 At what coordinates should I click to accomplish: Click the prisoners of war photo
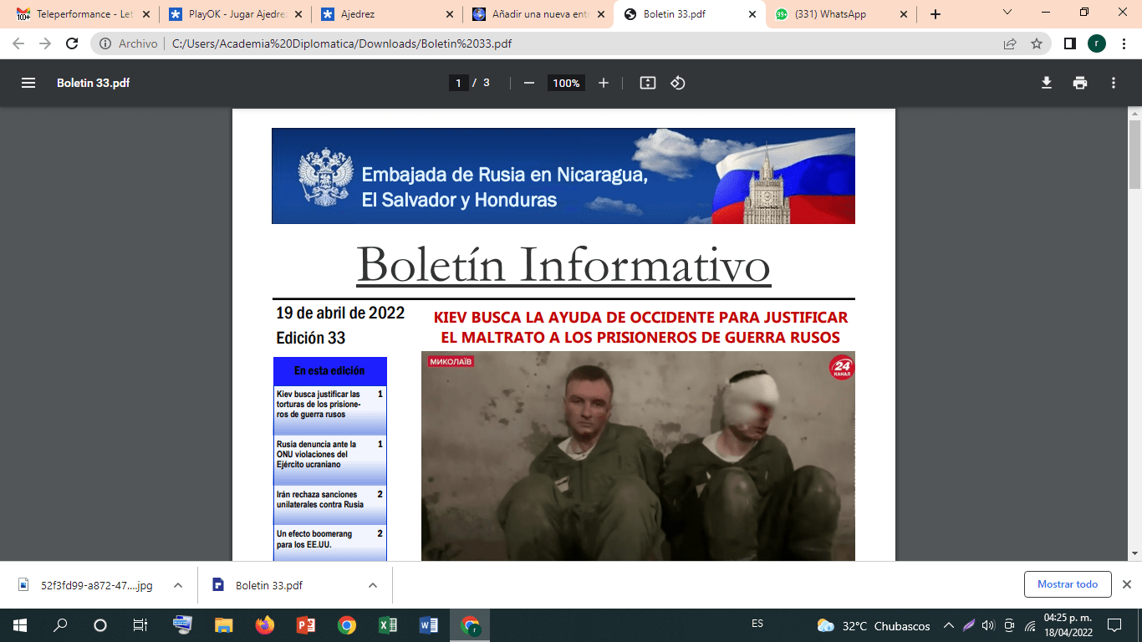point(638,456)
